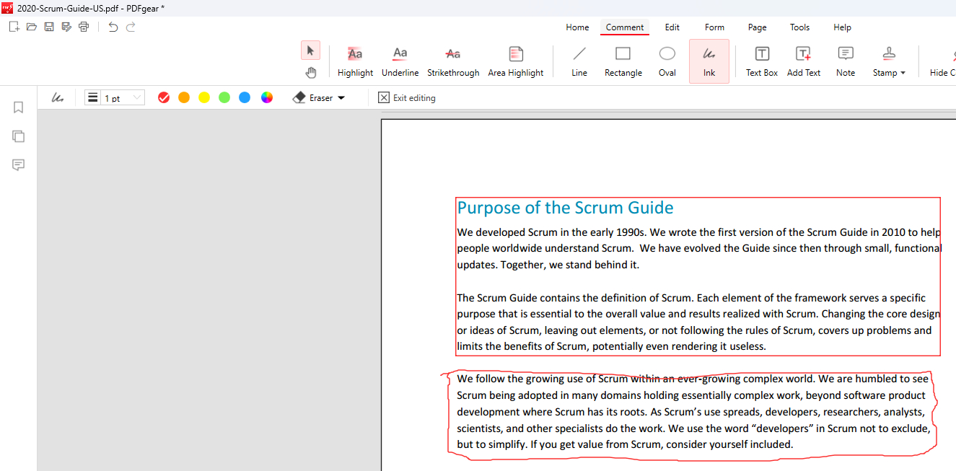This screenshot has height=471, width=956.
Task: Select the Oval shape tool
Action: (667, 61)
